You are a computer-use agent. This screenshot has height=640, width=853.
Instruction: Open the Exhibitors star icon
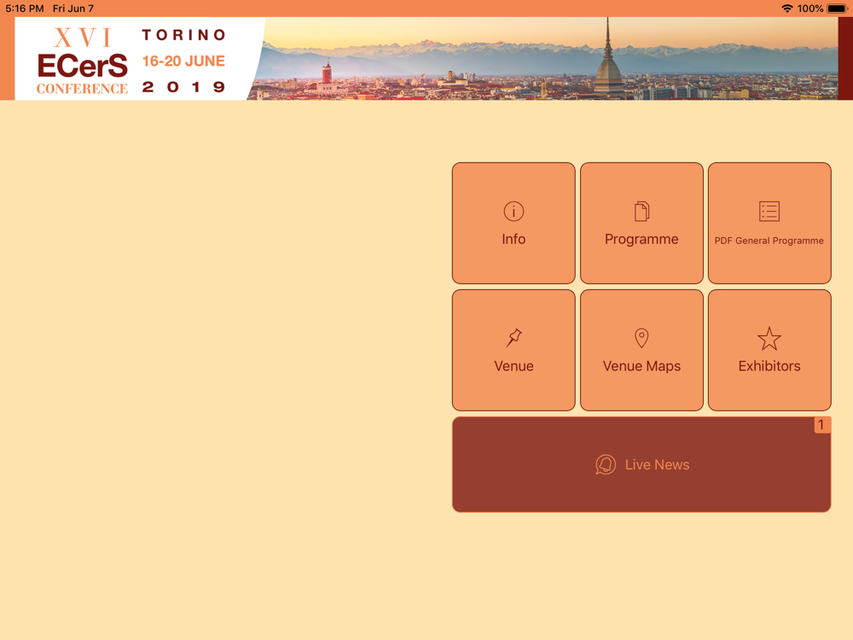tap(769, 339)
